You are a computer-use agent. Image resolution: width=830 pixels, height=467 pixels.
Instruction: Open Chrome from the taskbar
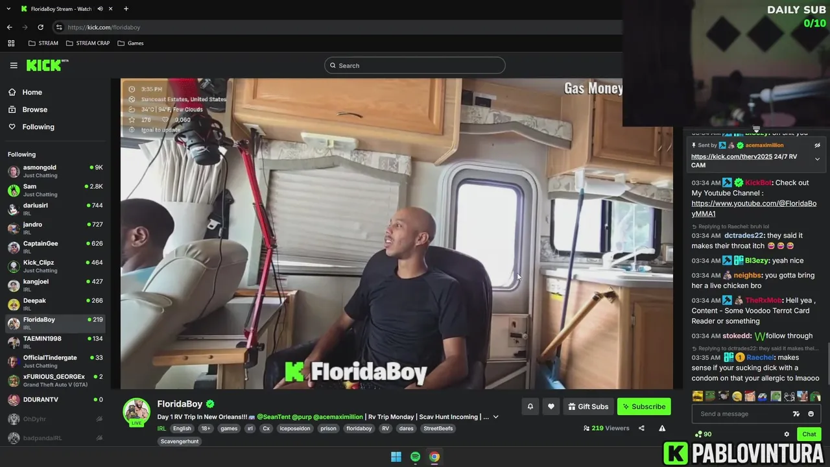434,457
